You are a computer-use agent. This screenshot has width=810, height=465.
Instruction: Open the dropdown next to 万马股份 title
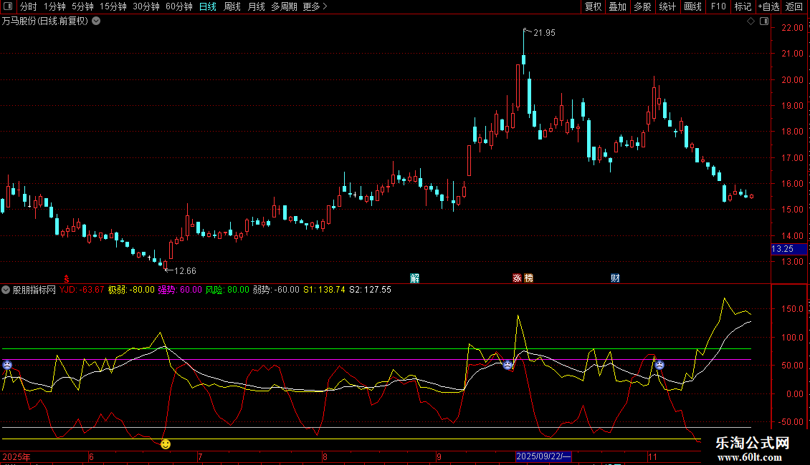(96, 21)
